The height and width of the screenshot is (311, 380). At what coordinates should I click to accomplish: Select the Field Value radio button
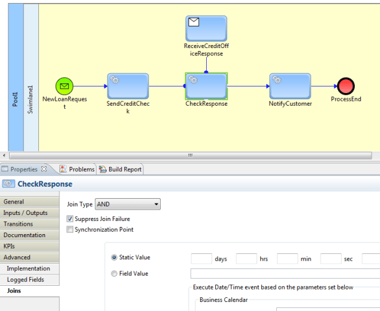(114, 274)
